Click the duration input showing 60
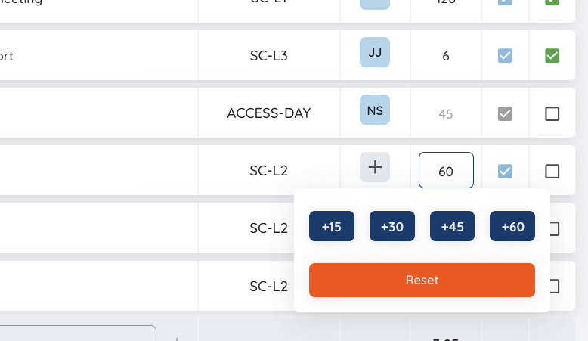 [x=446, y=170]
